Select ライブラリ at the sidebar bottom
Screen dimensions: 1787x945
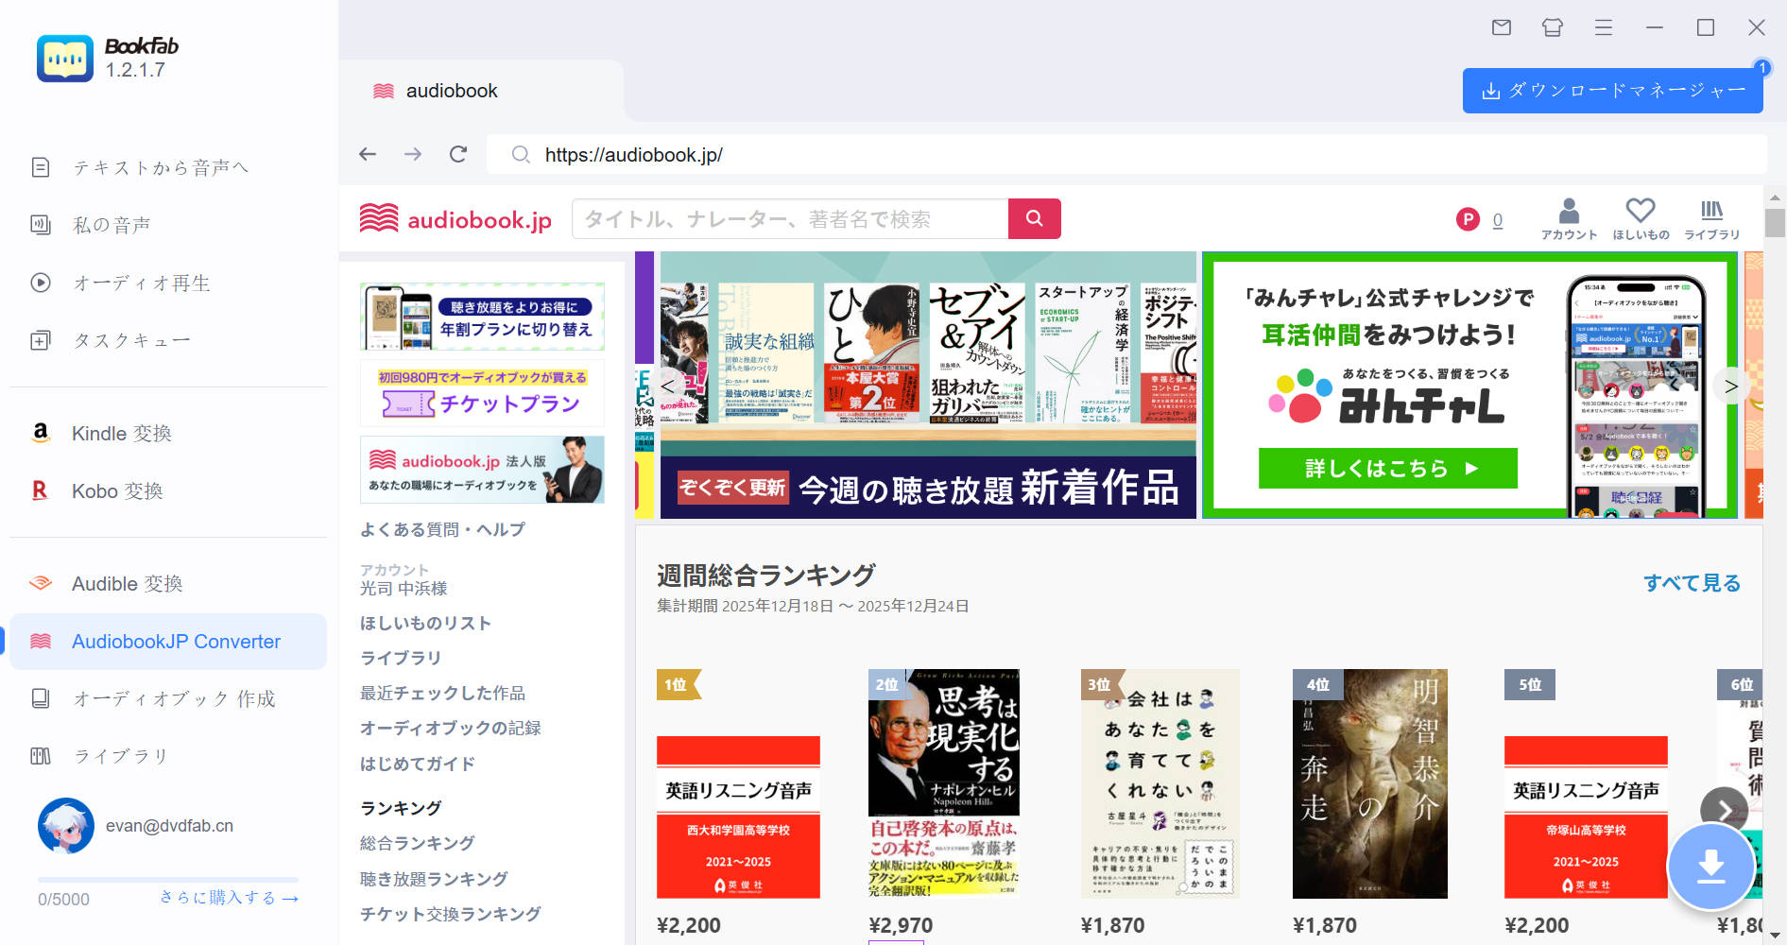point(121,756)
